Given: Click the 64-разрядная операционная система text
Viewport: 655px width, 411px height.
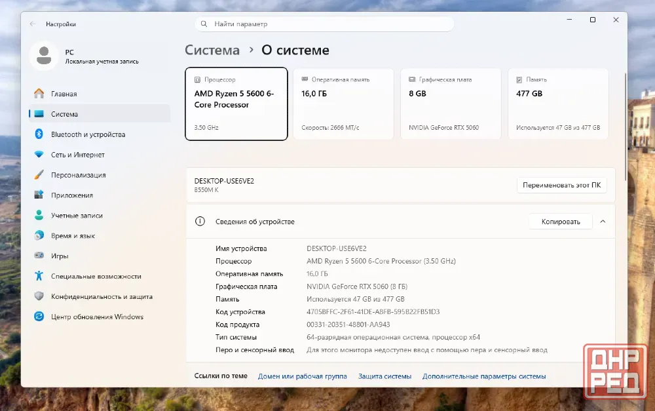Looking at the screenshot, I should 393,337.
